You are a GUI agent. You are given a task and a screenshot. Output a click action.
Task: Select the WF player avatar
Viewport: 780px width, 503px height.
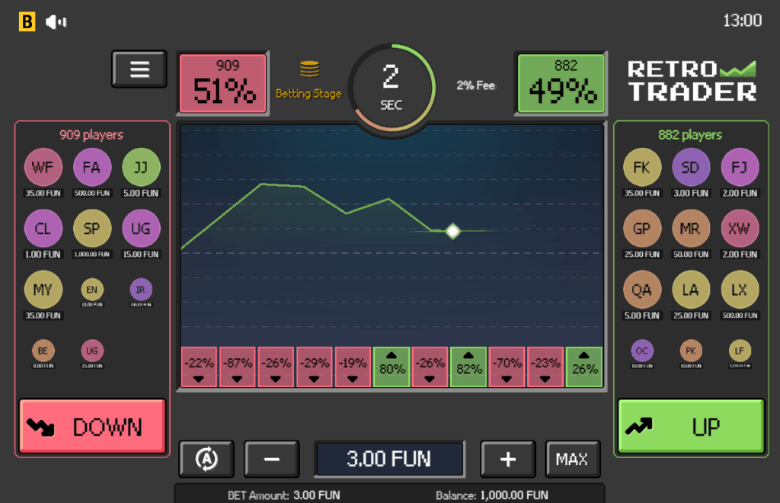tap(43, 167)
